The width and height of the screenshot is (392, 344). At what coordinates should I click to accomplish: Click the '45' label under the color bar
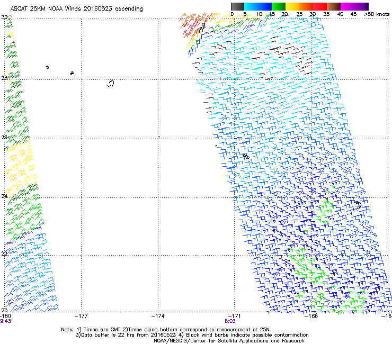[x=353, y=14]
